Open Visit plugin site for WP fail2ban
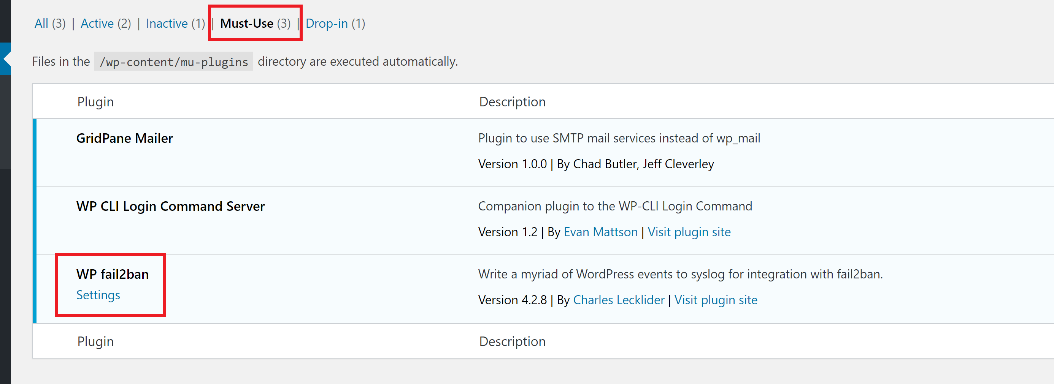 click(716, 300)
